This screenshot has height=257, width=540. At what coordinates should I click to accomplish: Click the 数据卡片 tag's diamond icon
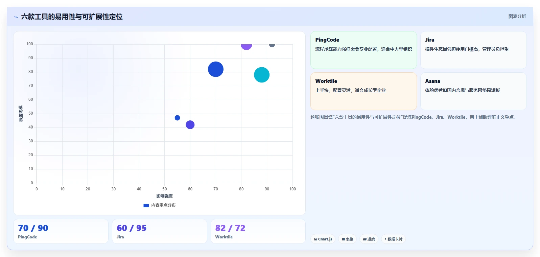click(x=385, y=239)
